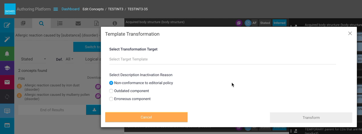Open the Select Target Template field
Image resolution: width=362 pixels, height=134 pixels.
222,59
